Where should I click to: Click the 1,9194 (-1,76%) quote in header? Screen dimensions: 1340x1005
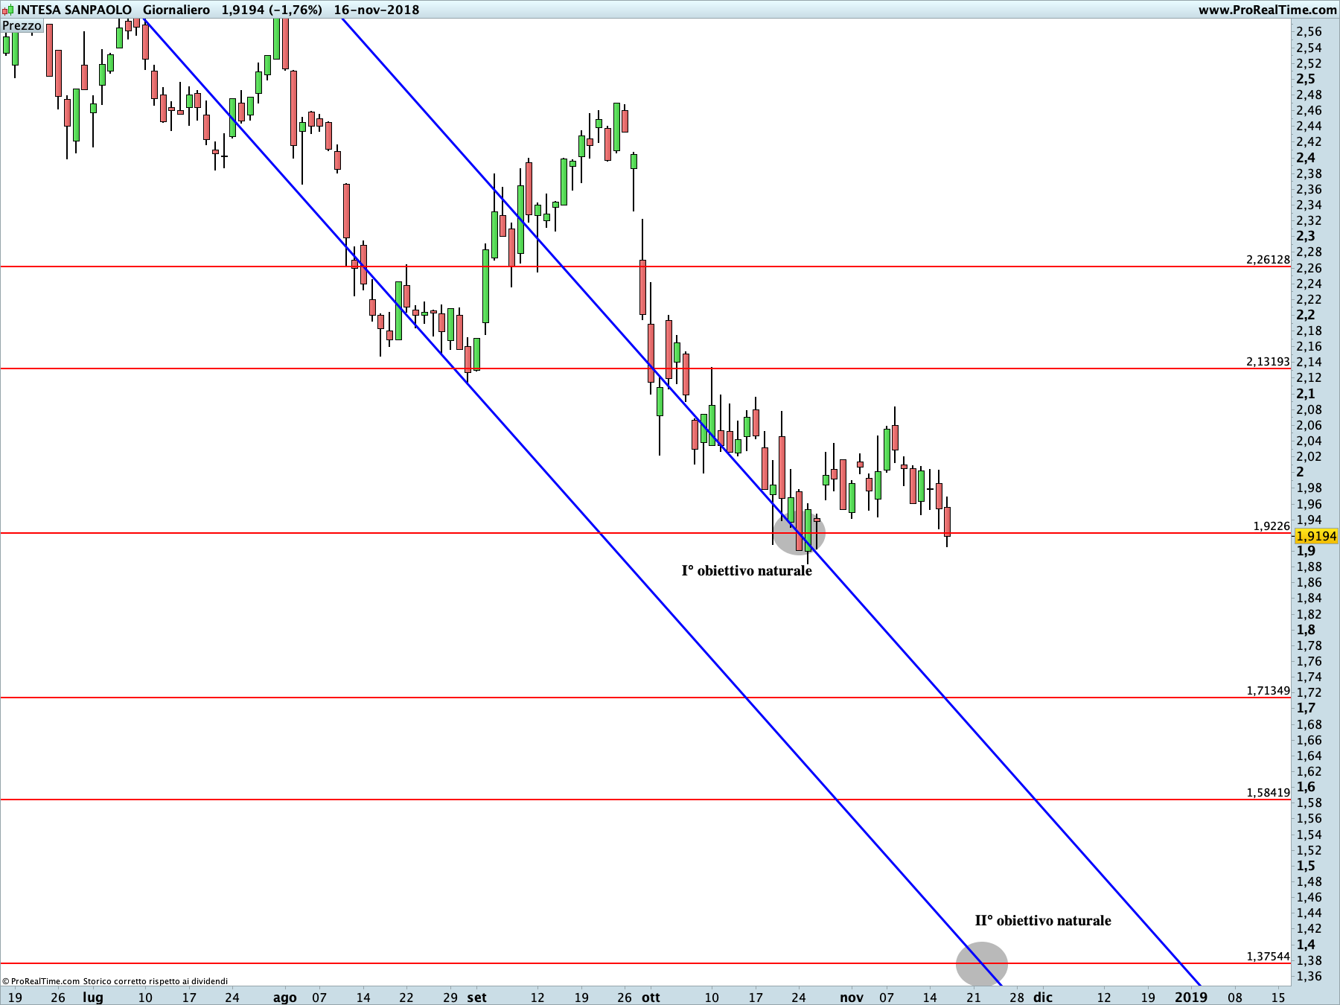tap(272, 10)
